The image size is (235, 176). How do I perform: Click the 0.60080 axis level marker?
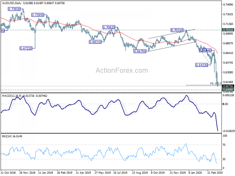point(228,90)
